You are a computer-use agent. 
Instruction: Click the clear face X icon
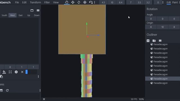pos(22,72)
